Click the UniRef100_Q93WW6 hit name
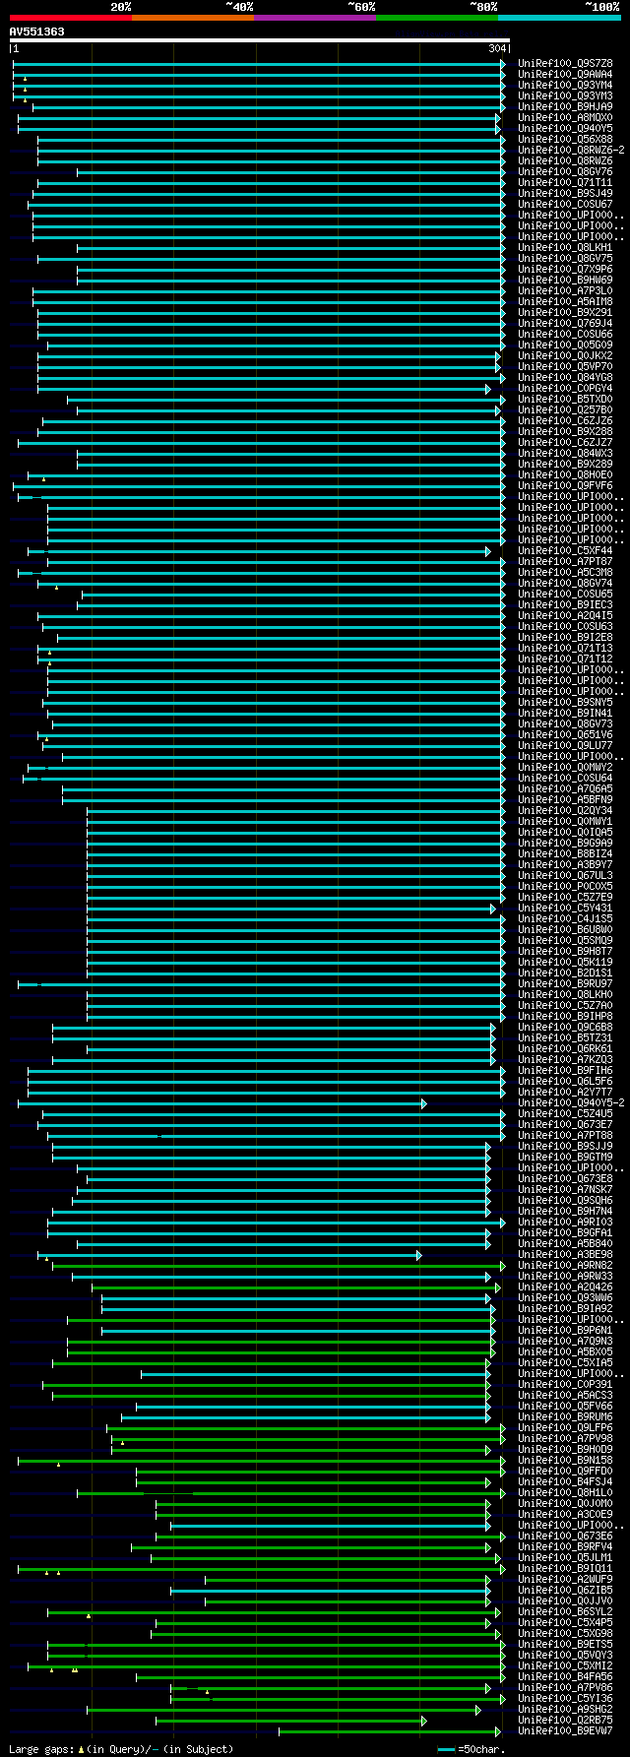The width and height of the screenshot is (630, 1757). point(565,1297)
